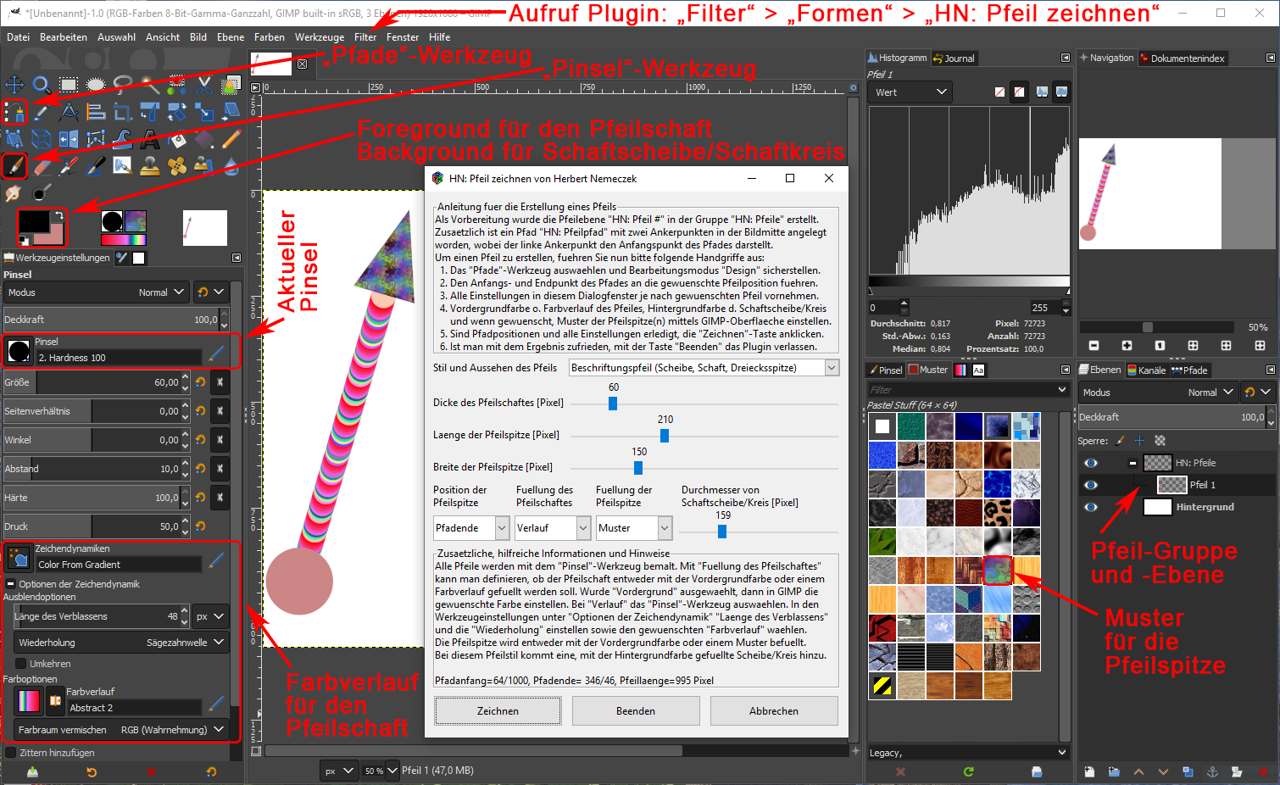Image resolution: width=1280 pixels, height=785 pixels.
Task: Open Farbraum vermischen dropdown
Action: [x=121, y=730]
